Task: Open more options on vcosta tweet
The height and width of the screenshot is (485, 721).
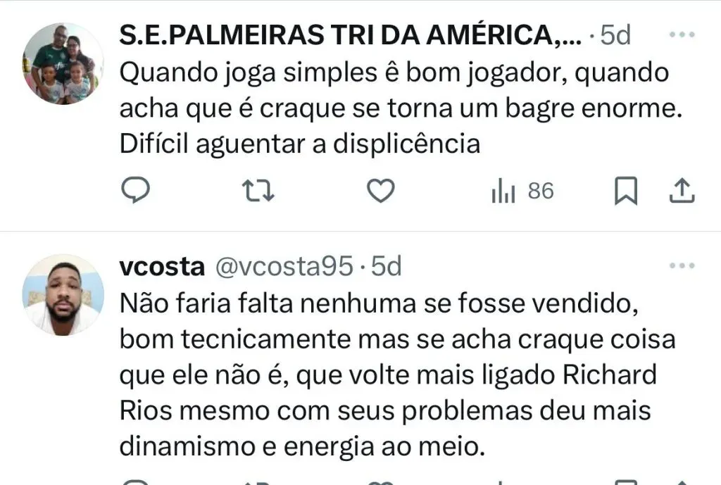Action: [x=682, y=265]
